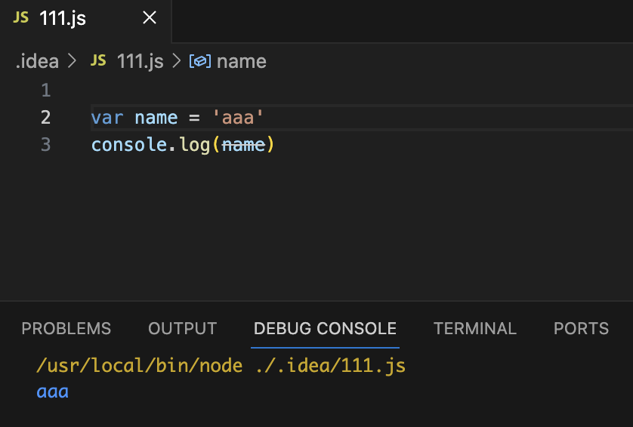
Task: Click the chevron after 111.js in breadcrumb
Action: (x=177, y=61)
